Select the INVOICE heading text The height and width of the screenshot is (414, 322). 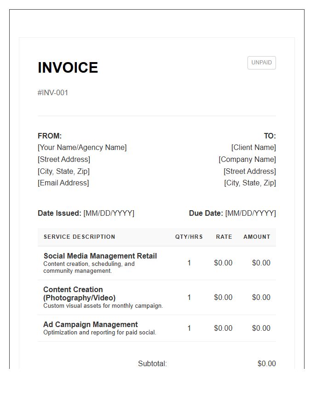tap(68, 68)
